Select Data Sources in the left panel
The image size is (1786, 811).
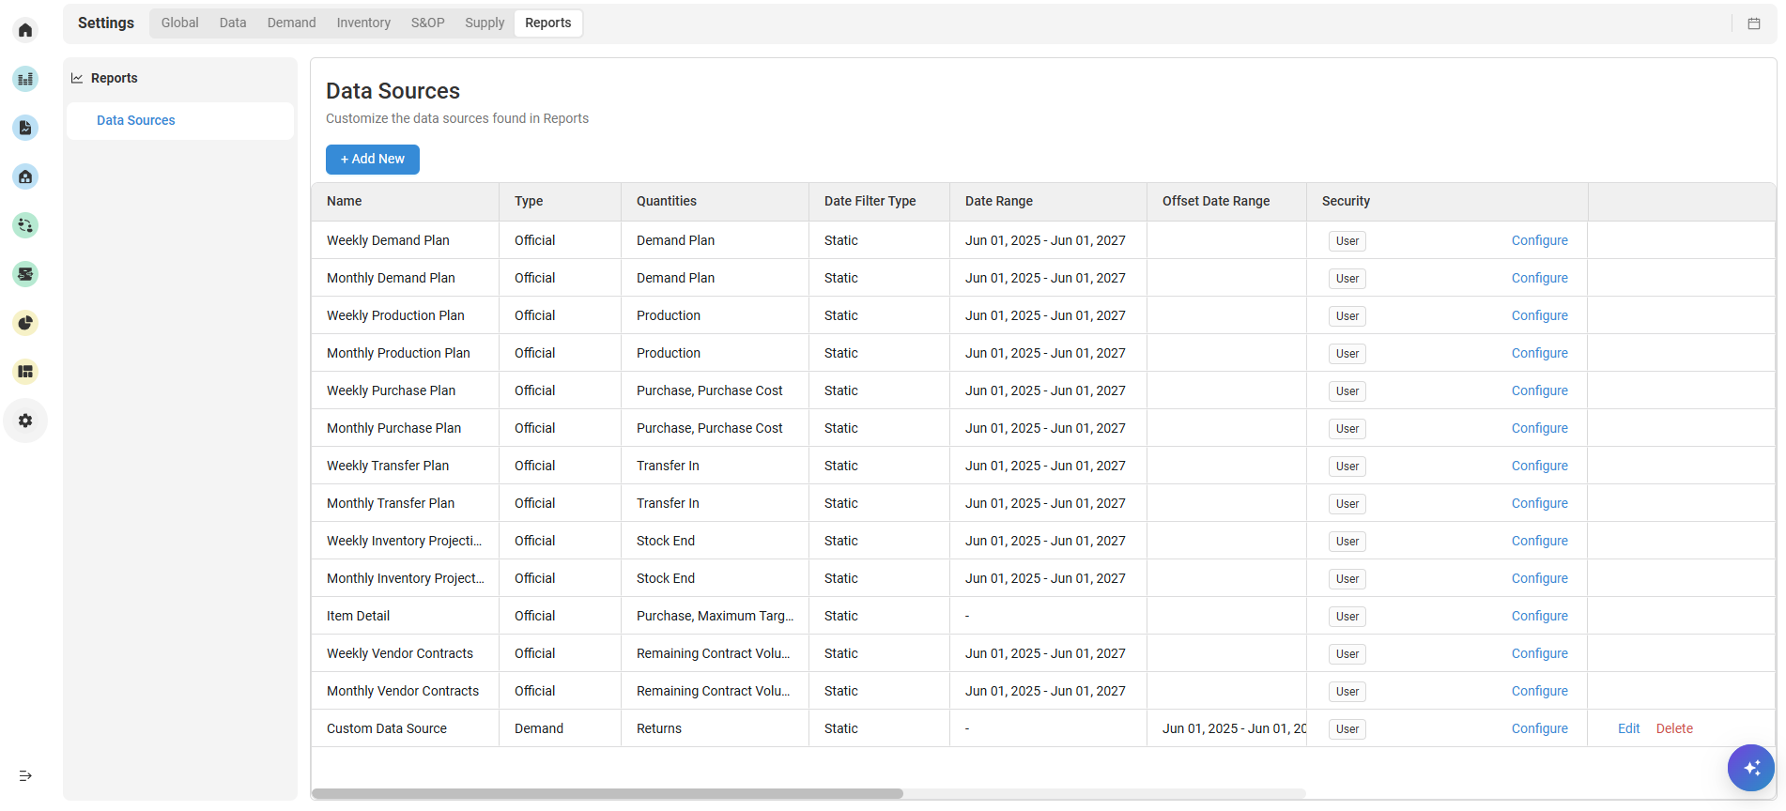coord(136,120)
